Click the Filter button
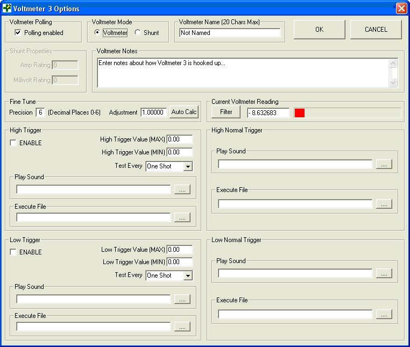 pyautogui.click(x=226, y=112)
